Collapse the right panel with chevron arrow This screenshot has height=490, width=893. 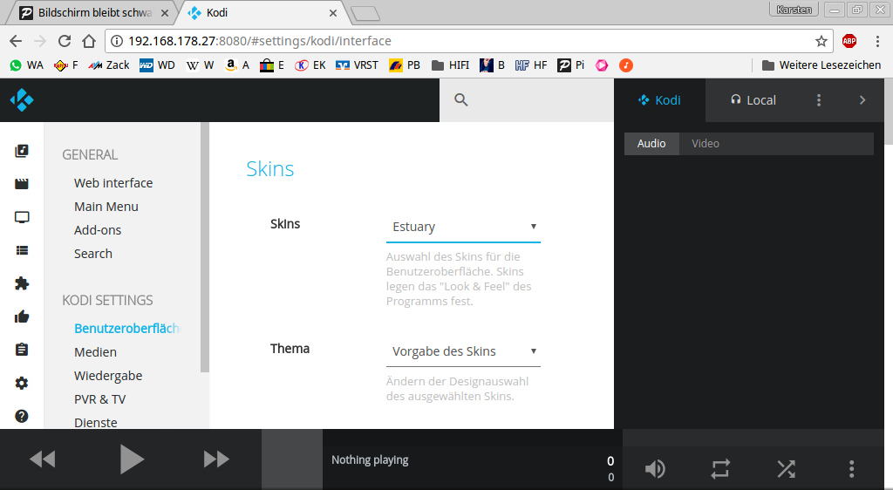tap(862, 100)
